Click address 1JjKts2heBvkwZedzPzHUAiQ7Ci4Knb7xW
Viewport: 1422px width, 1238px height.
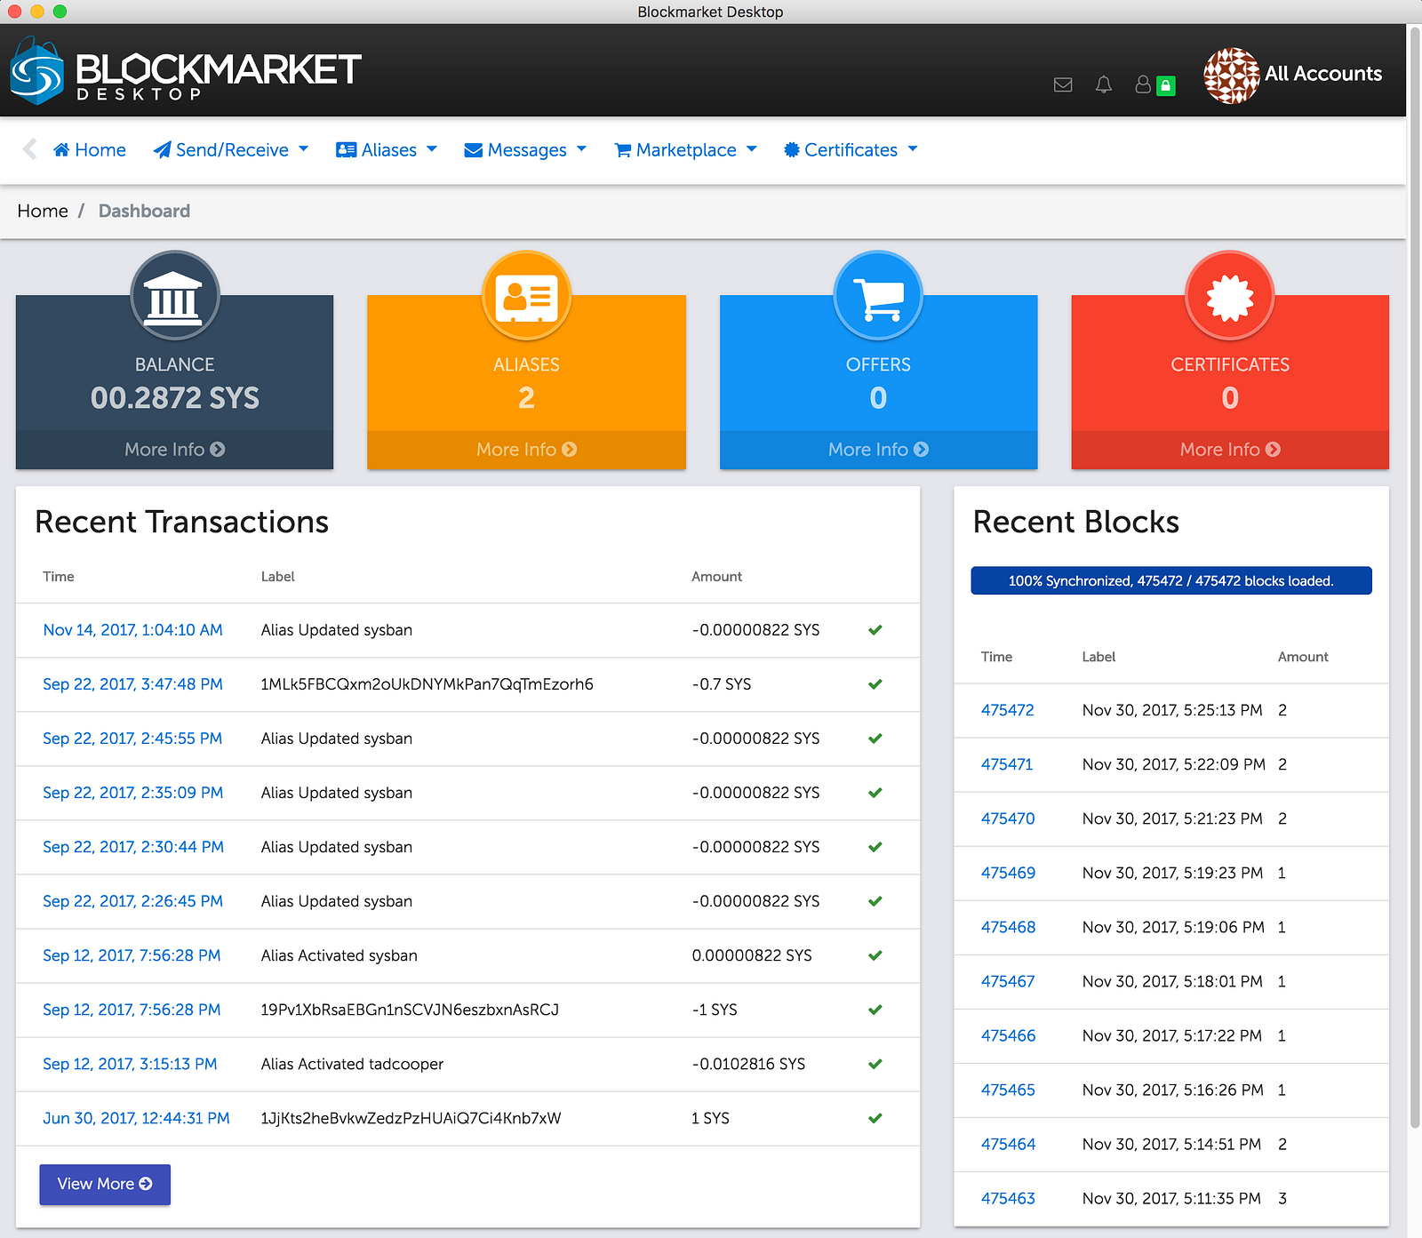tap(411, 1118)
